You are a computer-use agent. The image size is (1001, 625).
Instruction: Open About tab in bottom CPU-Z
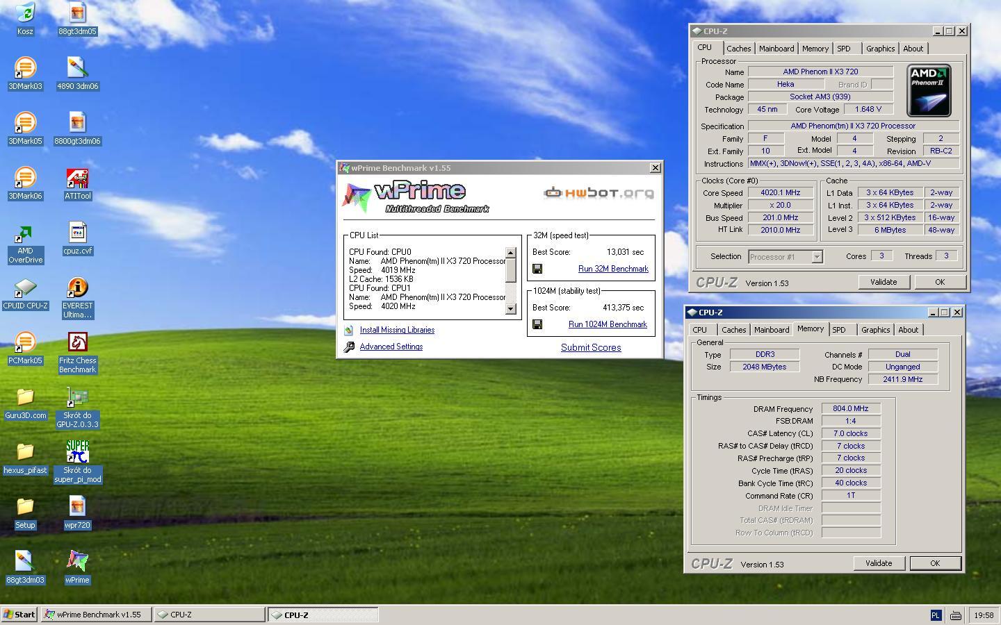tap(908, 330)
